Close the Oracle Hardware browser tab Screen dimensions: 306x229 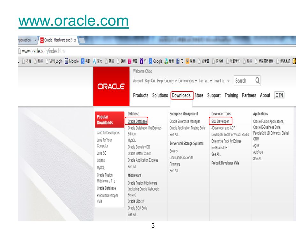(75, 40)
